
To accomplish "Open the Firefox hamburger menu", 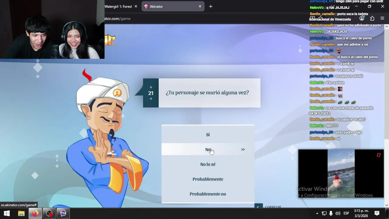I will pyautogui.click(x=382, y=19).
